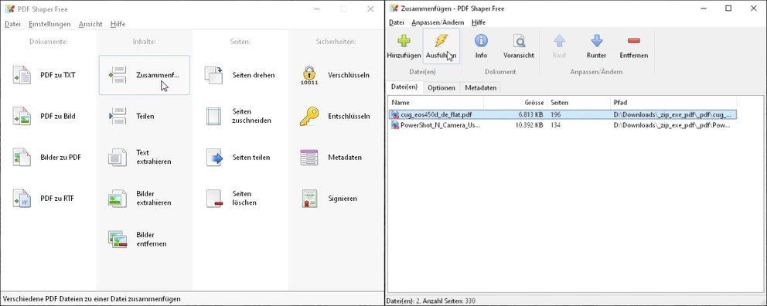Move file down with Runter arrow

pos(596,46)
